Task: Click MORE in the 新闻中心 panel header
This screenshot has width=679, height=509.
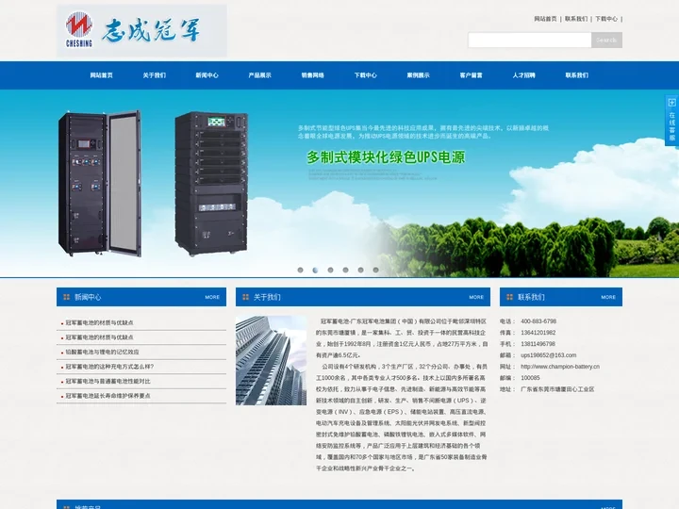Action: click(x=212, y=297)
